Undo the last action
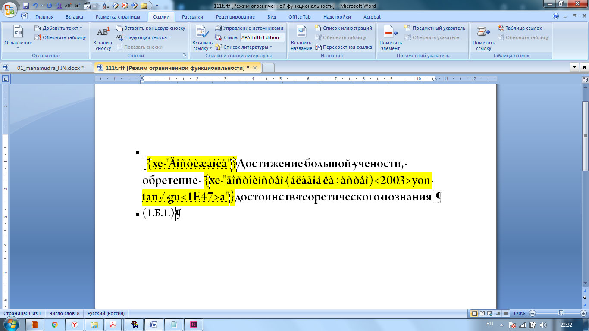This screenshot has width=589, height=331. point(35,6)
